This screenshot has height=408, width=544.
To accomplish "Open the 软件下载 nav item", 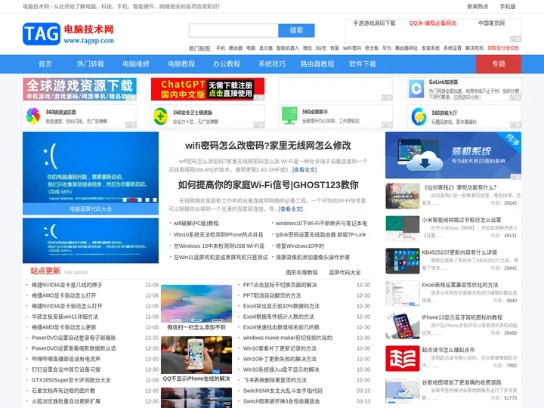I will [x=363, y=63].
